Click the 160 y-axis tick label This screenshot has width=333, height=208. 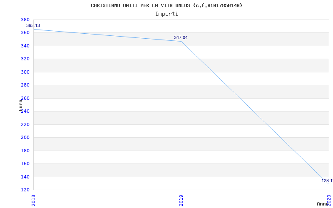click(25, 163)
